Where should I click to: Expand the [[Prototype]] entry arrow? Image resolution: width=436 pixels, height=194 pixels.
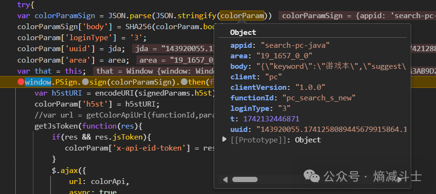225,140
